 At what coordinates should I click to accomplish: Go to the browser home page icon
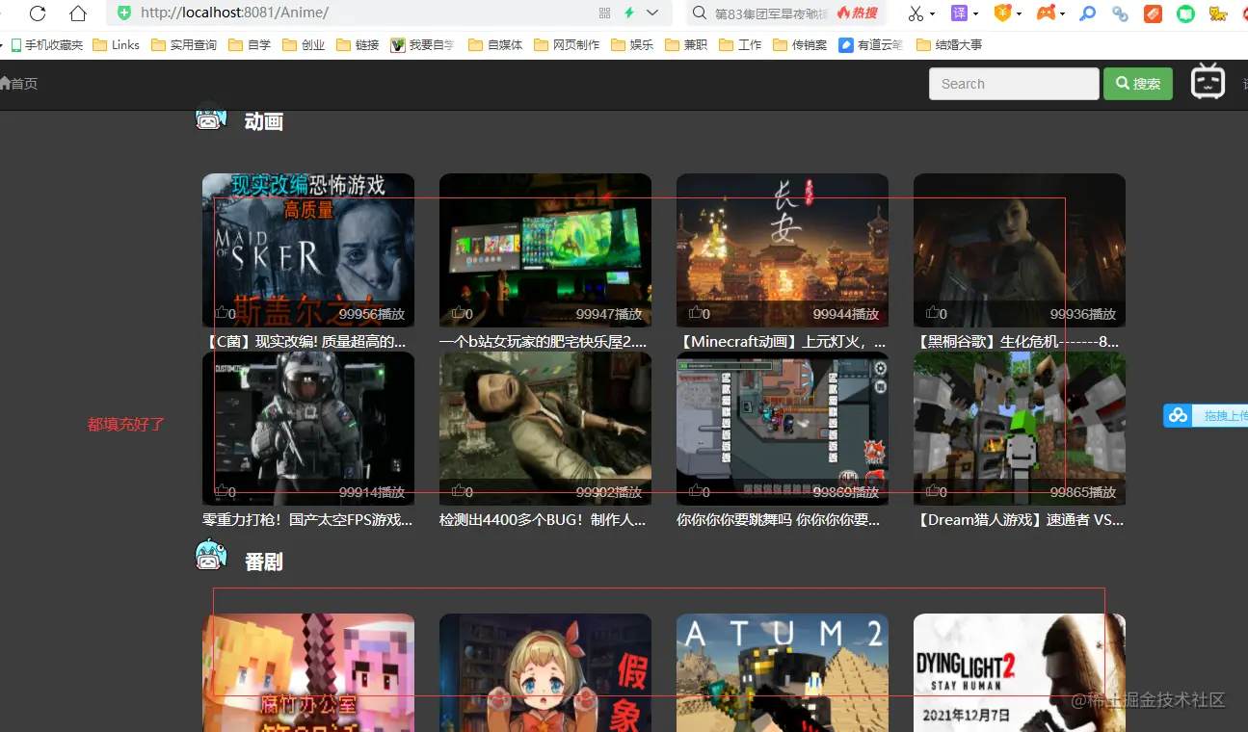[78, 13]
